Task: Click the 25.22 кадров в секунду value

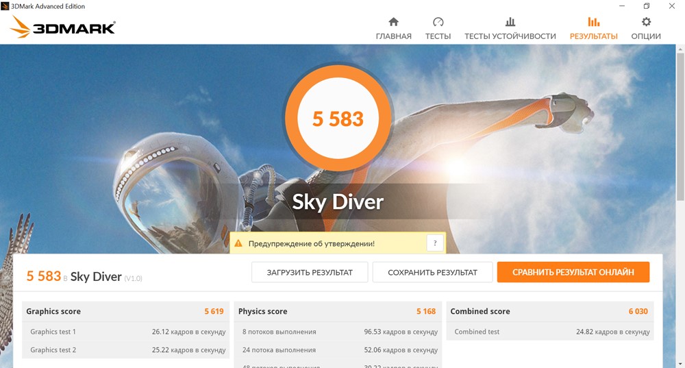Action: click(189, 349)
